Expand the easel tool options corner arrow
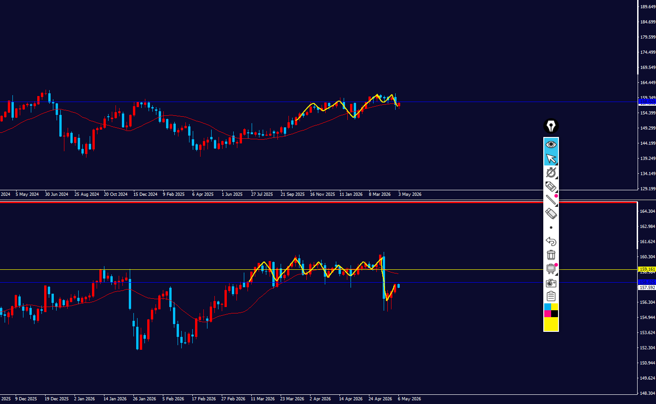The image size is (656, 404). coord(556,274)
